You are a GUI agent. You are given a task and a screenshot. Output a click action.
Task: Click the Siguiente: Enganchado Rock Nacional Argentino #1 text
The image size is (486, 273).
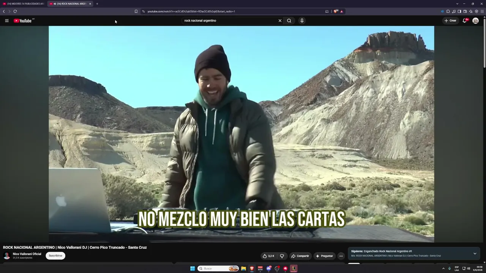[382, 251]
